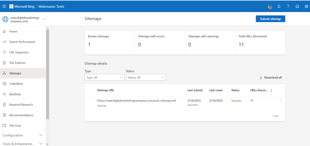
Task: Click the Microsoft Bing logo
Action: point(22,7)
